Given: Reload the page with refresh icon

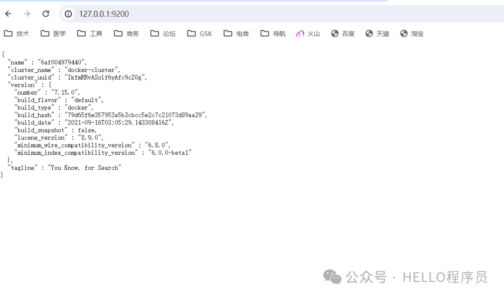Looking at the screenshot, I should pos(46,14).
